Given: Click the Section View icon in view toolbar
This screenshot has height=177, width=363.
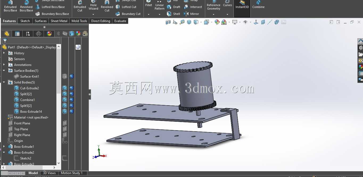Looking at the screenshot, I should pos(168,22).
